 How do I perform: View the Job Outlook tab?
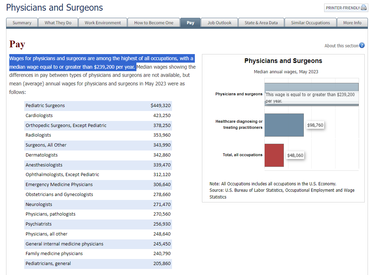point(219,23)
